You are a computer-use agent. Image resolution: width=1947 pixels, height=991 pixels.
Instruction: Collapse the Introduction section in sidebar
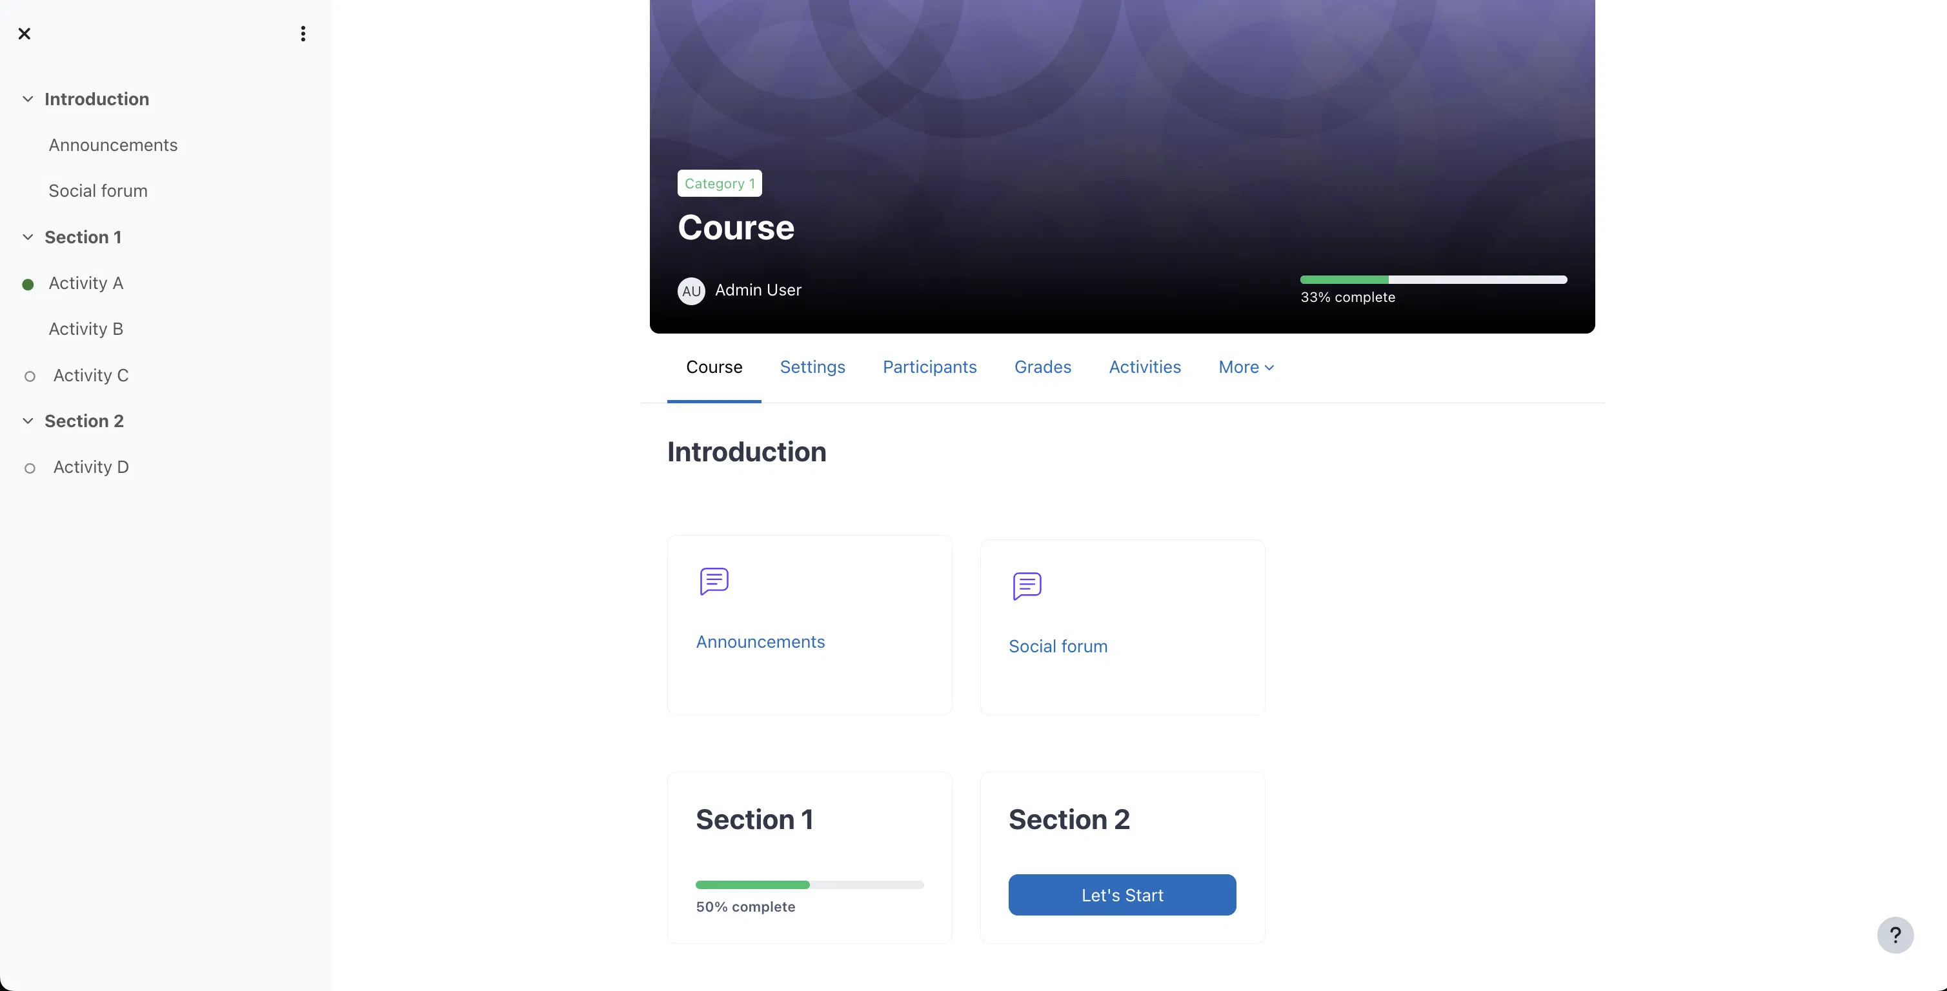tap(28, 99)
